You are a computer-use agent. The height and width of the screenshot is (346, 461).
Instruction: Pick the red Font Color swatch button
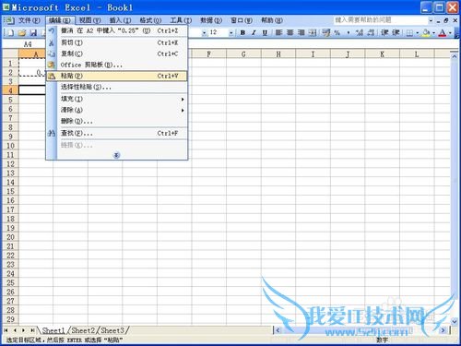[x=443, y=32]
